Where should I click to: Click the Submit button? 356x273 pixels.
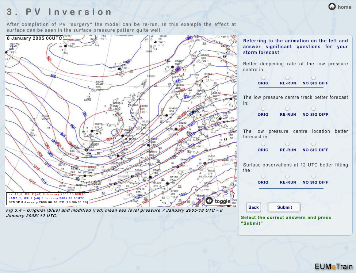point(284,207)
